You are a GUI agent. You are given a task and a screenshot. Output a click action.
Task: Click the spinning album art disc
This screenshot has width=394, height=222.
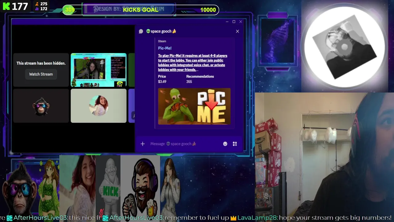[344, 47]
